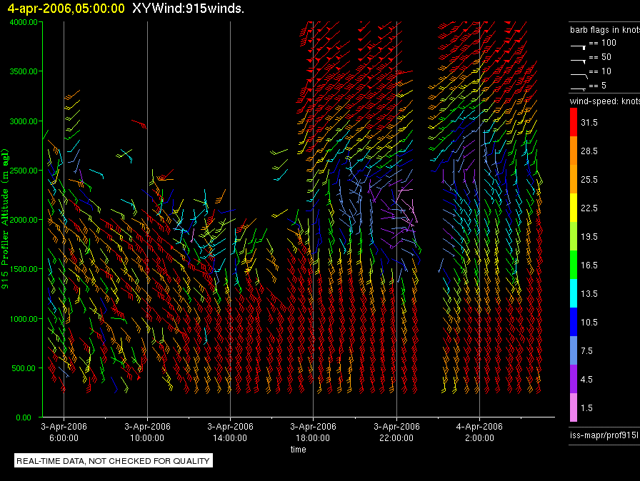Click the 50-knot barb flag legend symbol
The width and height of the screenshot is (640, 481).
coord(579,59)
